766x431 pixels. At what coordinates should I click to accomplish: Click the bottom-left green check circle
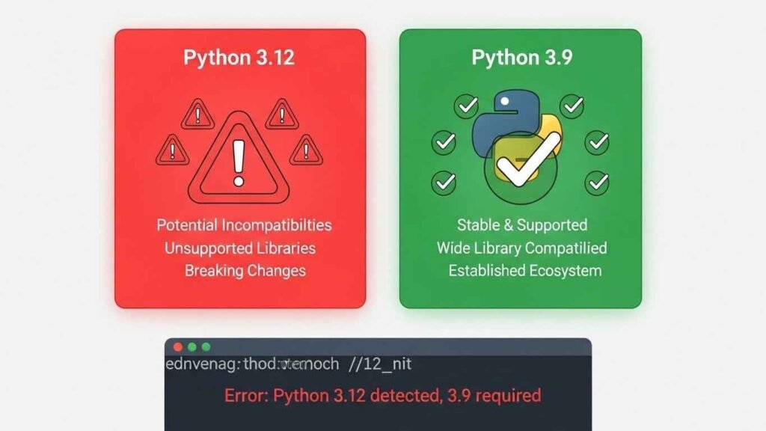tap(444, 181)
